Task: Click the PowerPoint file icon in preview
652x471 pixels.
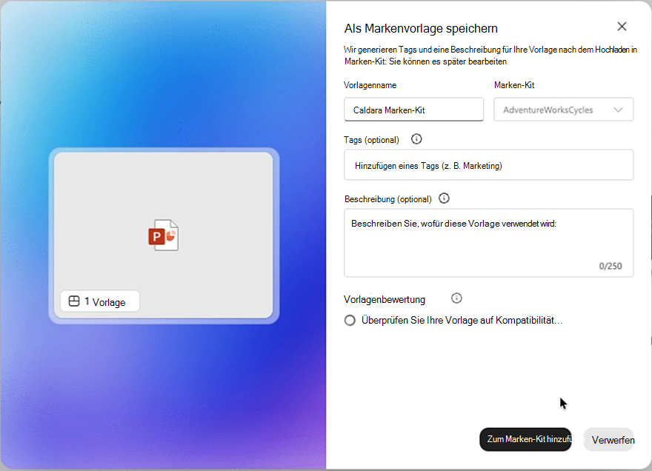Action: 164,235
